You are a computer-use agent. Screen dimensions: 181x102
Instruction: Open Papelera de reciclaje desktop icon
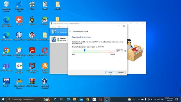(6, 6)
